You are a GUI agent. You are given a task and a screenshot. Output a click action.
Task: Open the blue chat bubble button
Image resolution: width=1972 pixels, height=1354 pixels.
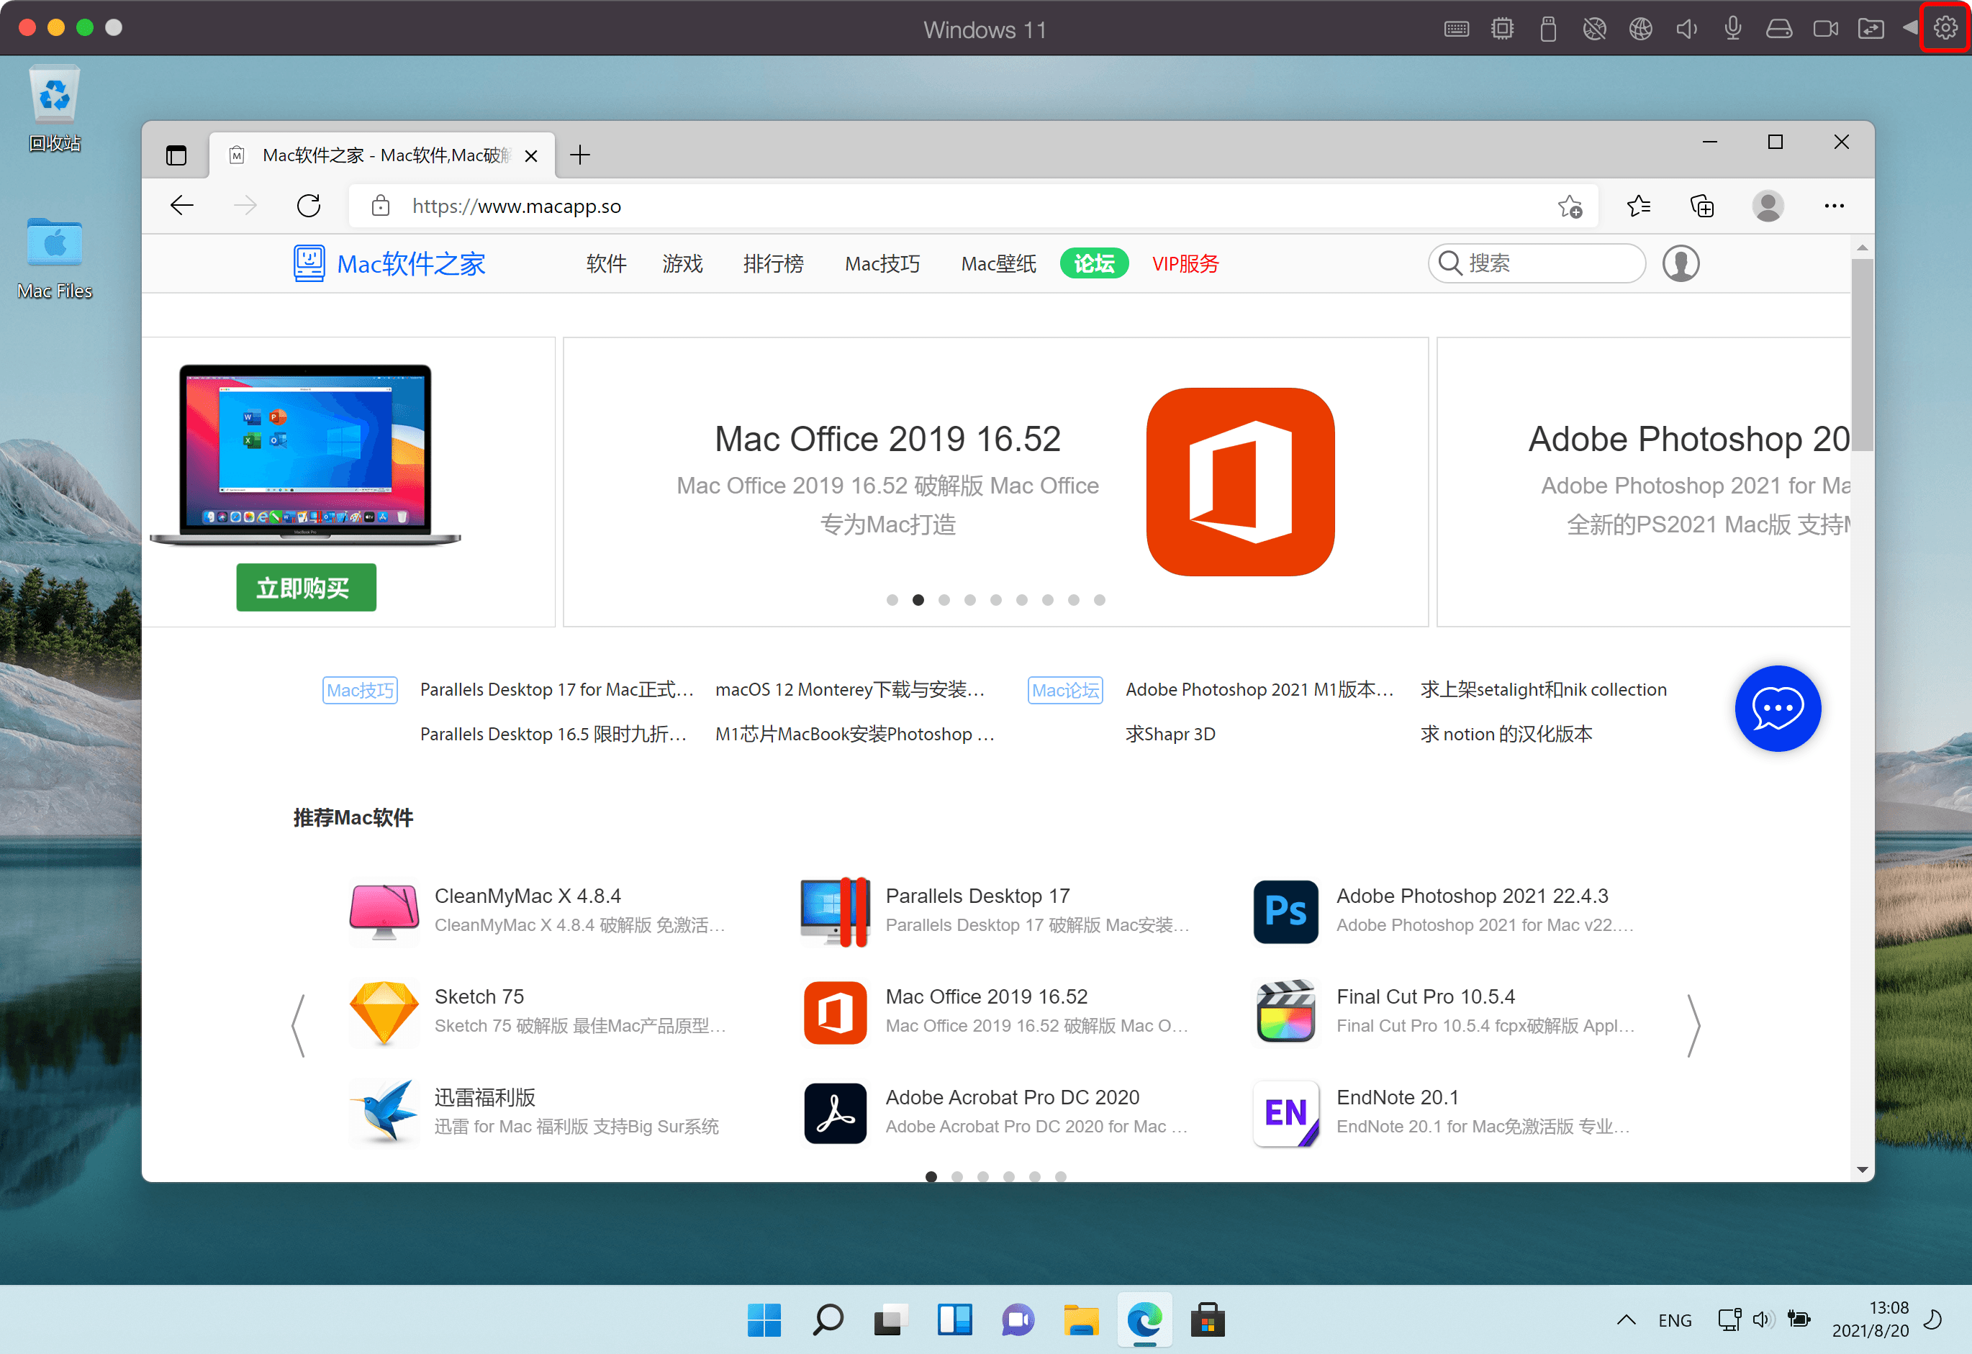coord(1778,709)
